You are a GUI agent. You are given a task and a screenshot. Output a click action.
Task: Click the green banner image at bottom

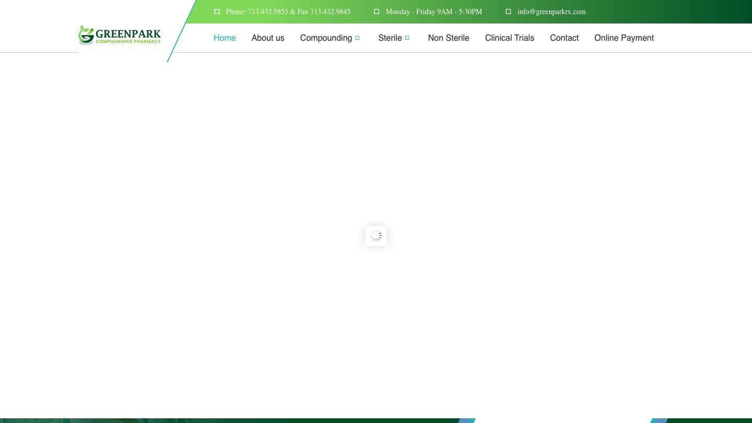pyautogui.click(x=209, y=420)
